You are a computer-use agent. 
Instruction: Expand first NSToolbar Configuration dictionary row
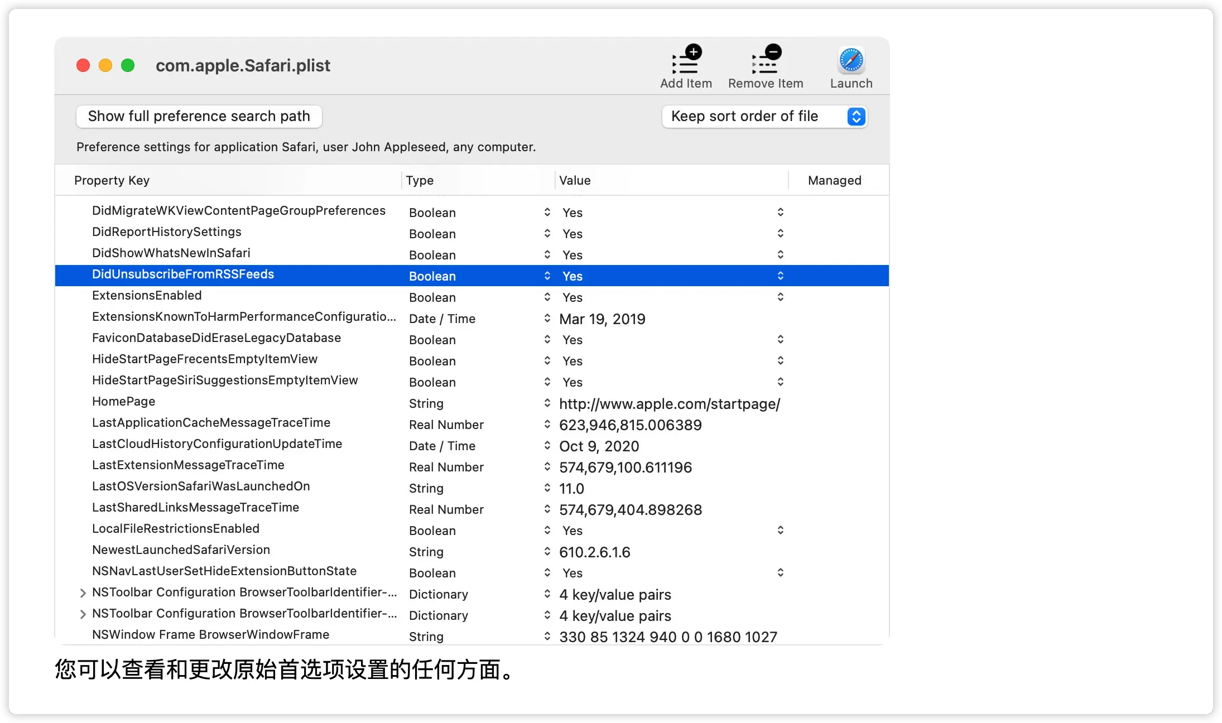(x=83, y=593)
